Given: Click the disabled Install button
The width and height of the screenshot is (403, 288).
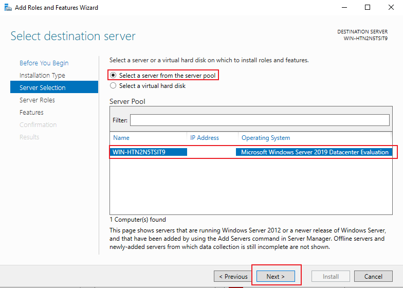Looking at the screenshot, I should (x=331, y=277).
